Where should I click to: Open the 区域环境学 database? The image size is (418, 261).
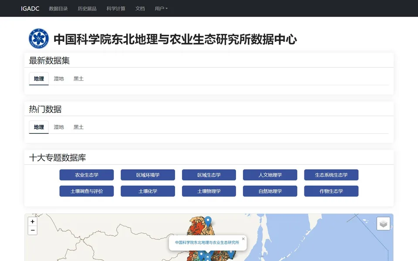click(x=148, y=175)
